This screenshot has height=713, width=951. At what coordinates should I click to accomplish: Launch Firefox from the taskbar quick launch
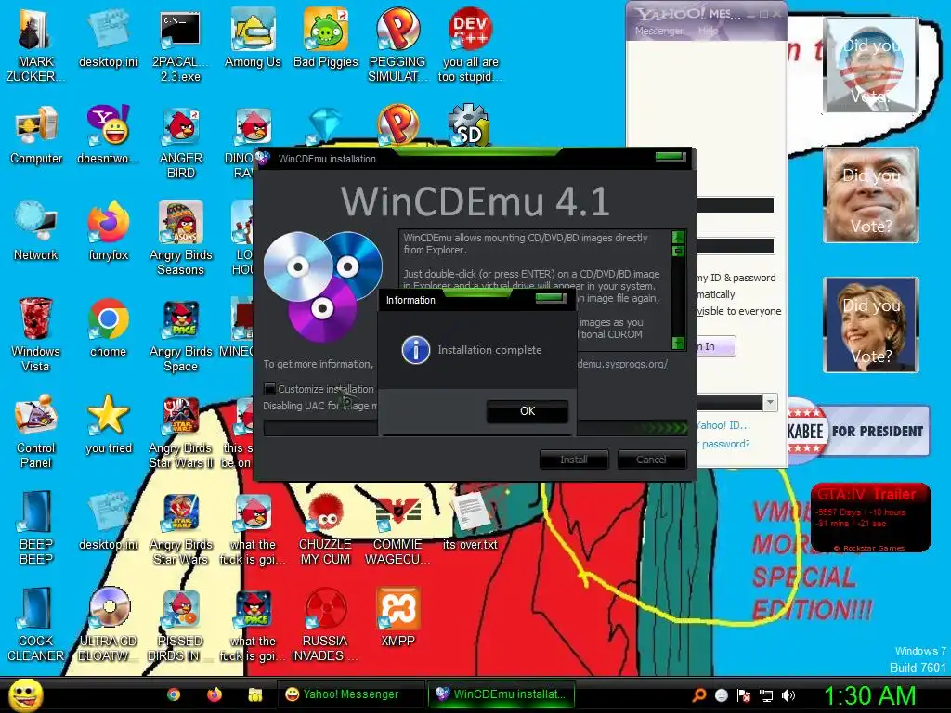(x=215, y=694)
